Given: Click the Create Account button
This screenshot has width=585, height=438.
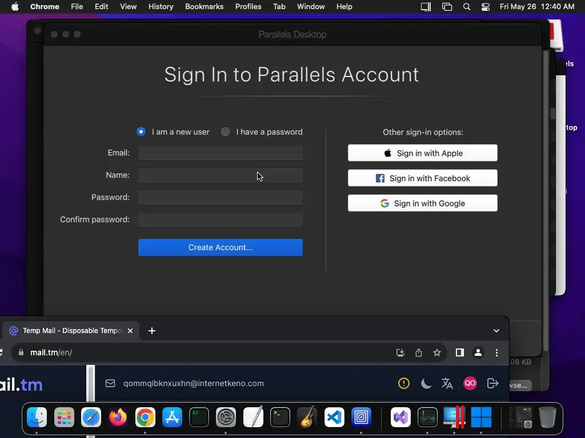Looking at the screenshot, I should coord(221,248).
